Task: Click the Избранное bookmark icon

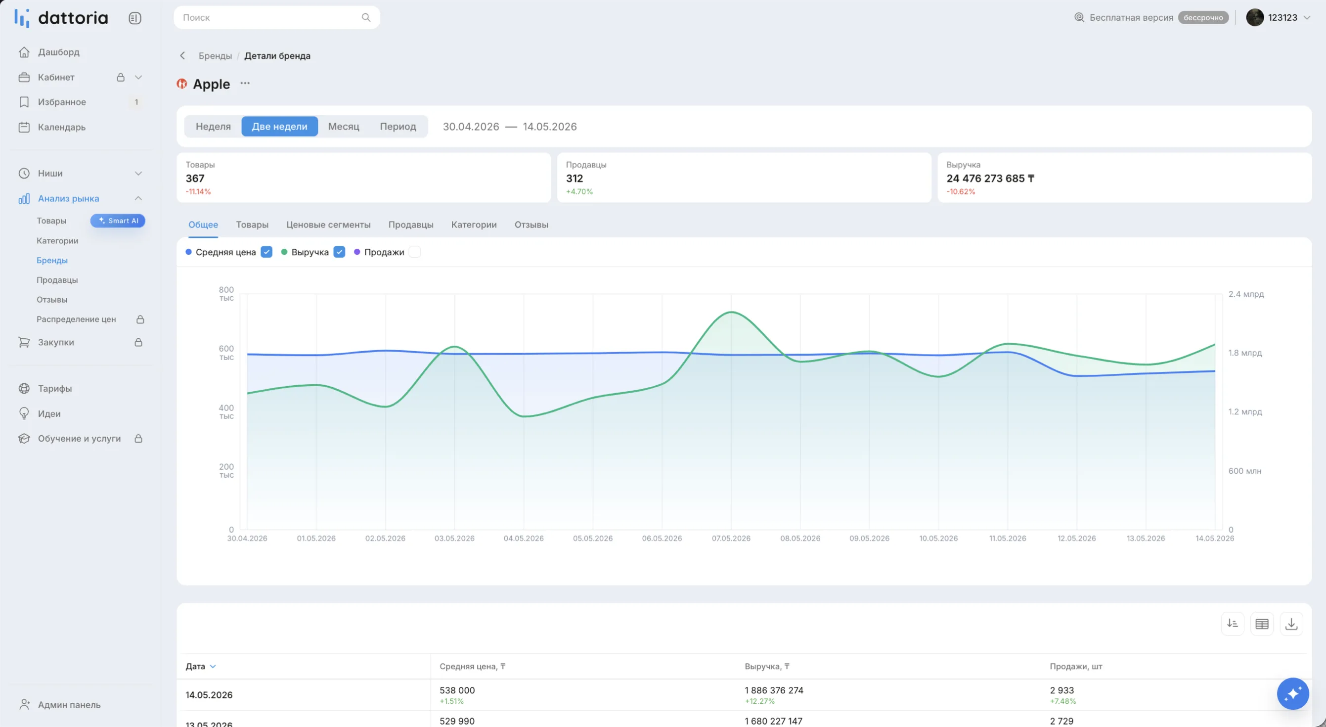Action: tap(24, 102)
